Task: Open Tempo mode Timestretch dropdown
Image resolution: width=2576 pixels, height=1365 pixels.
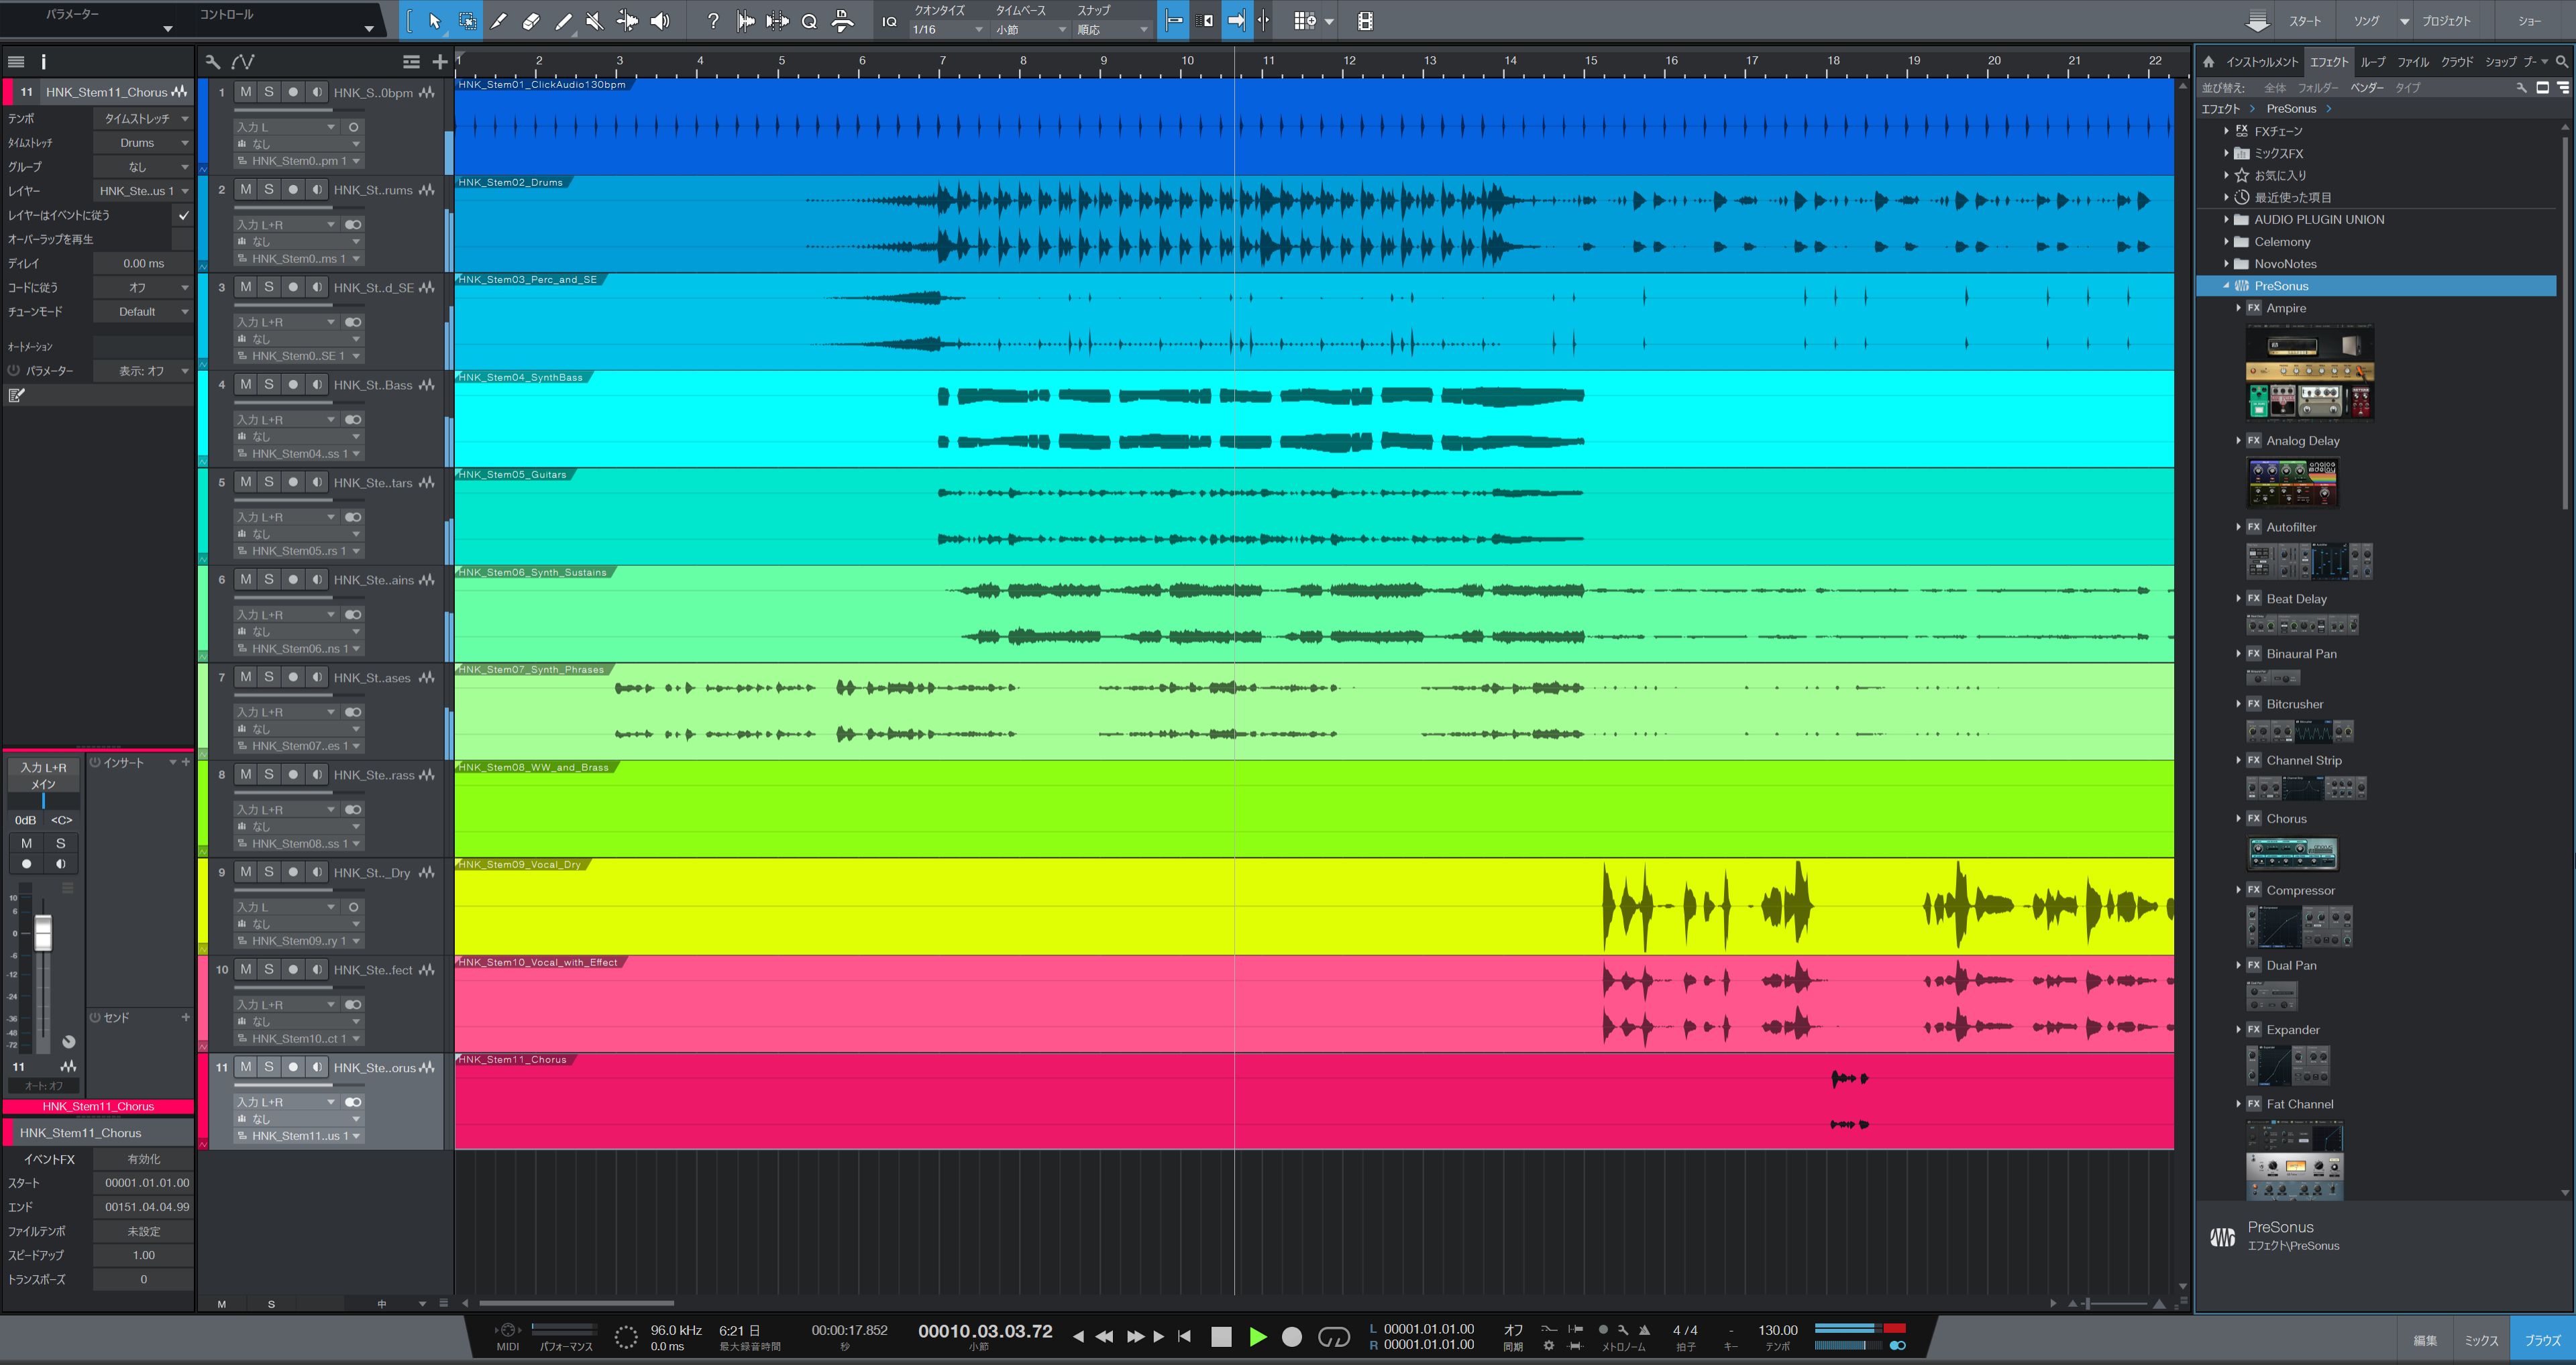Action: click(143, 119)
